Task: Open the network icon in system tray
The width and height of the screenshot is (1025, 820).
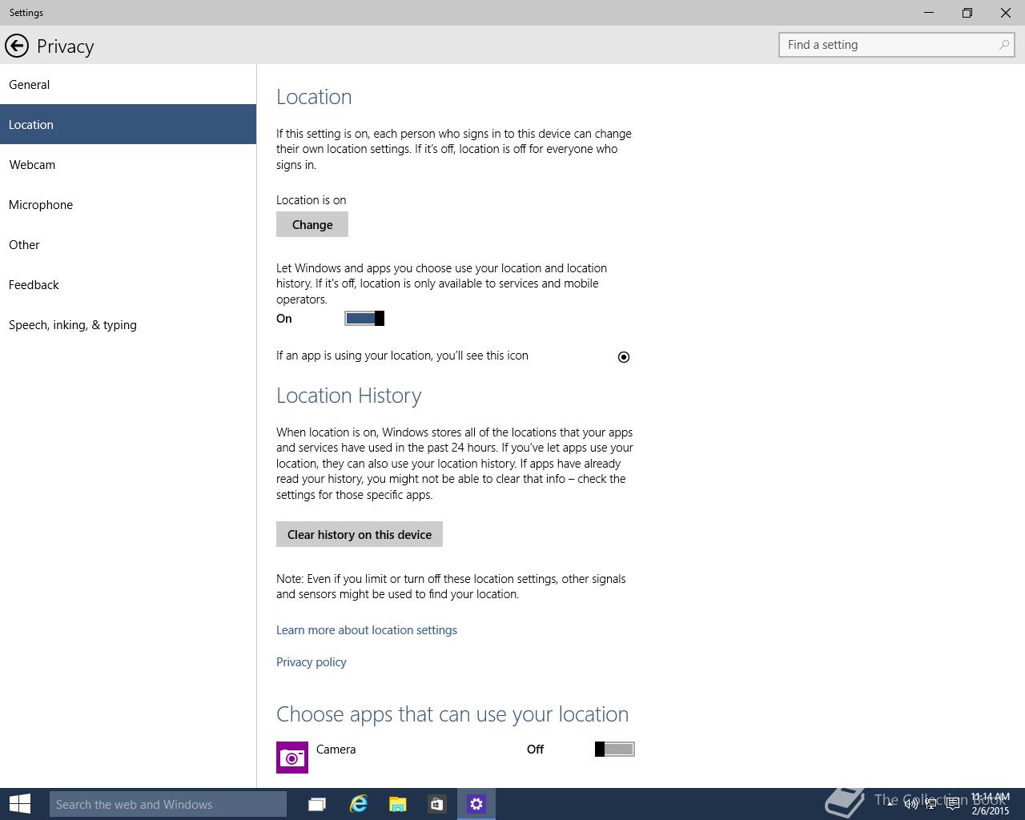Action: tap(931, 804)
